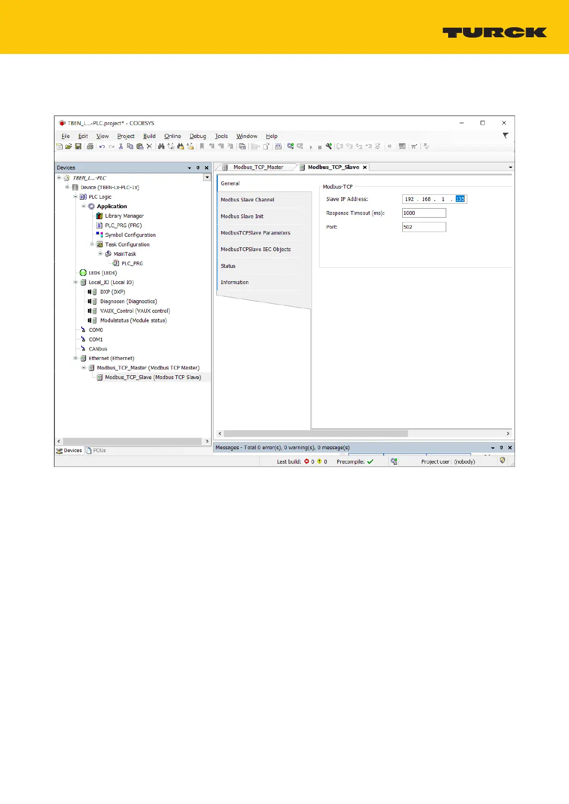Click the green LEDs circle icon

[83, 273]
